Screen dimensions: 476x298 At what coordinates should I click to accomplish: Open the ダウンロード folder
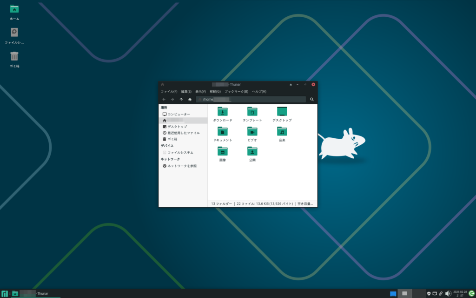click(223, 112)
